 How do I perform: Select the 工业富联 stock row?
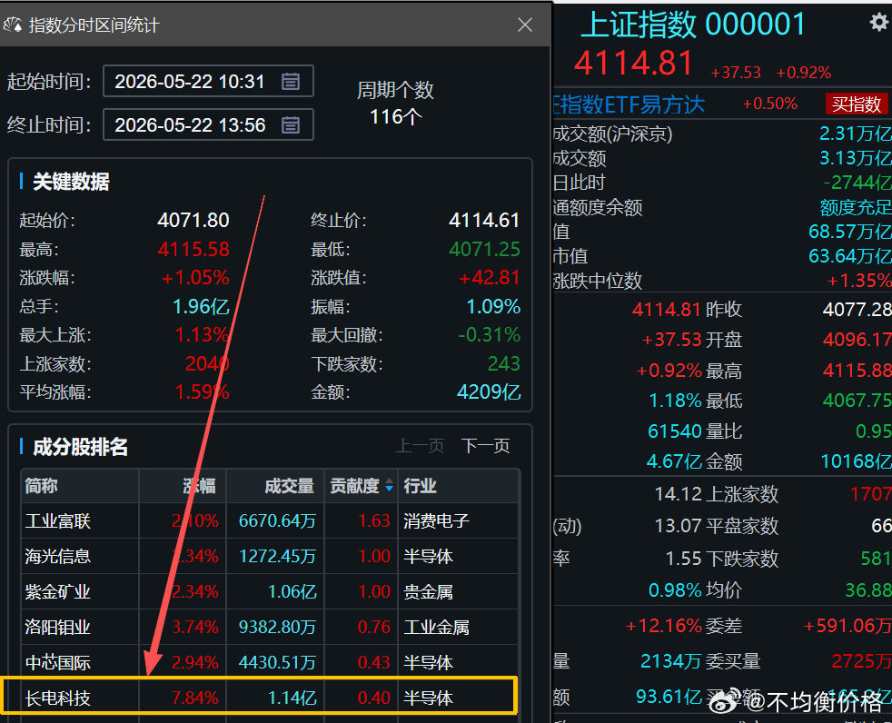tap(270, 520)
